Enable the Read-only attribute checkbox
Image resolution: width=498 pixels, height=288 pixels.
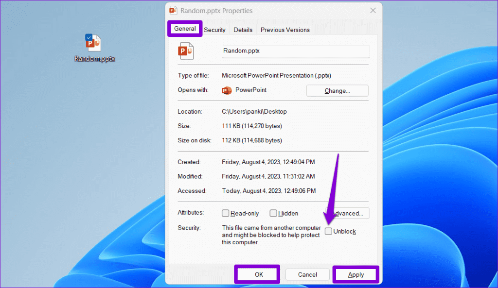225,213
